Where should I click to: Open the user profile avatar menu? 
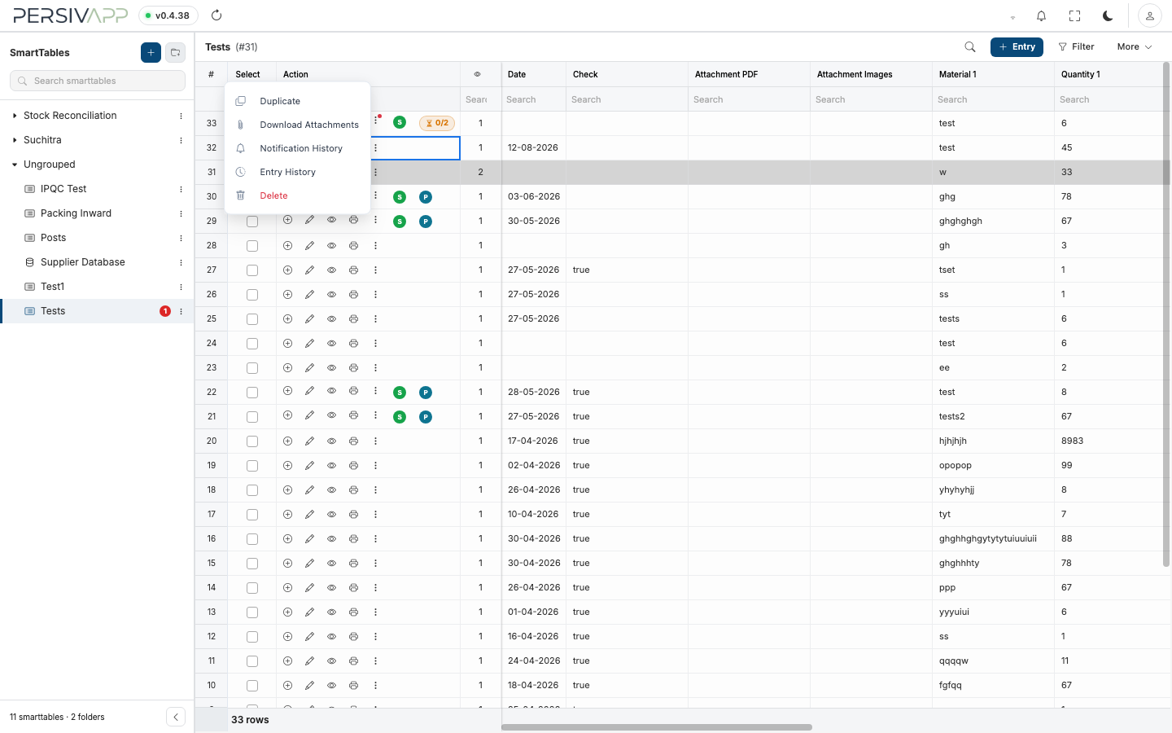[x=1149, y=15]
